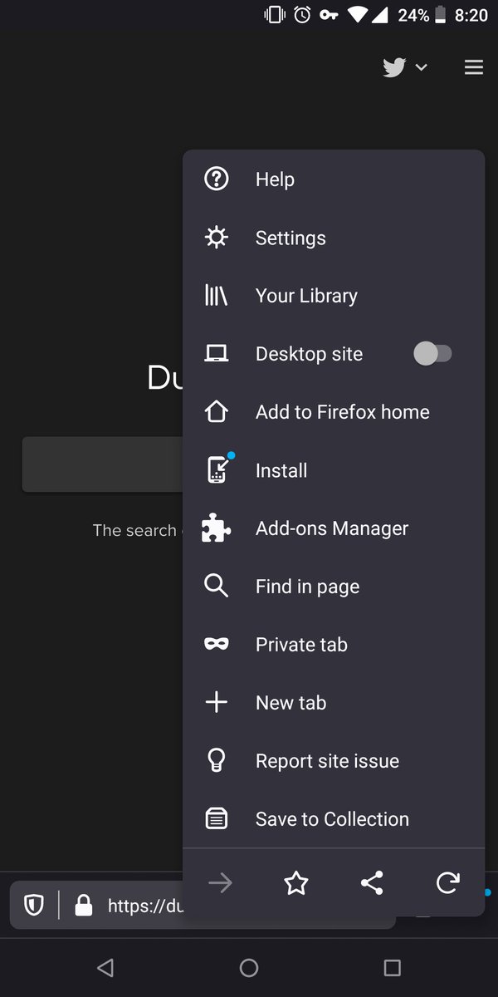The width and height of the screenshot is (498, 997).
Task: Expand the Twitter dropdown on the page
Action: coord(405,67)
